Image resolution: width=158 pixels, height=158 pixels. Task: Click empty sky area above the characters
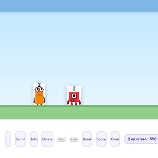79,45
